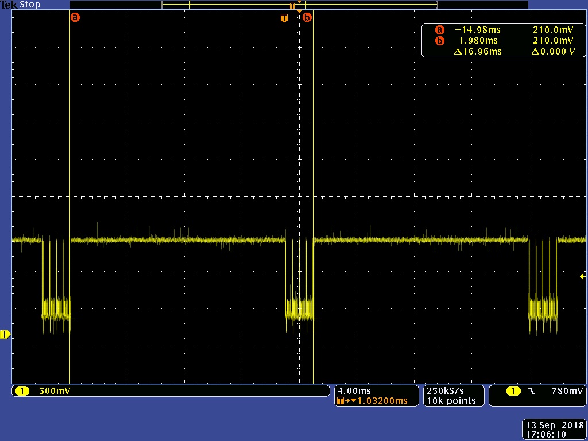The width and height of the screenshot is (588, 441).
Task: Click the orange trigger point arrow at graticule top
Action: click(299, 11)
